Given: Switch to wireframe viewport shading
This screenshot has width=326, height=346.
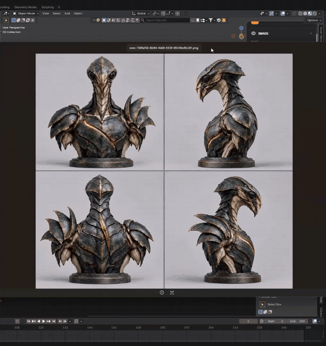Looking at the screenshot, I should click(x=300, y=14).
